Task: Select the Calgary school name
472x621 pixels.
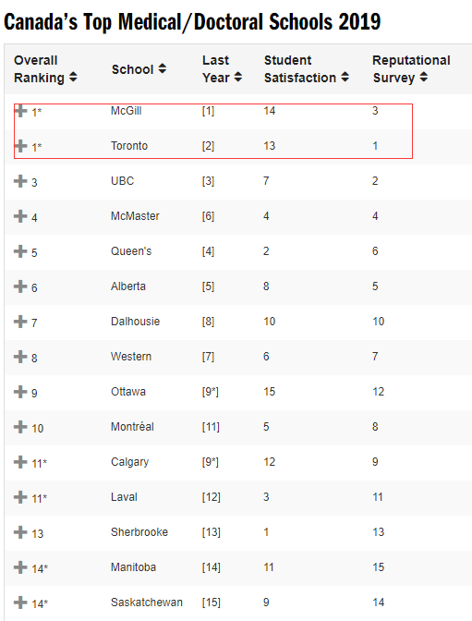Action: tap(130, 462)
